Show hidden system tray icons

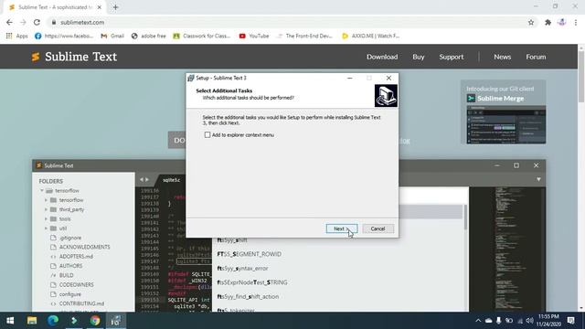pos(478,321)
